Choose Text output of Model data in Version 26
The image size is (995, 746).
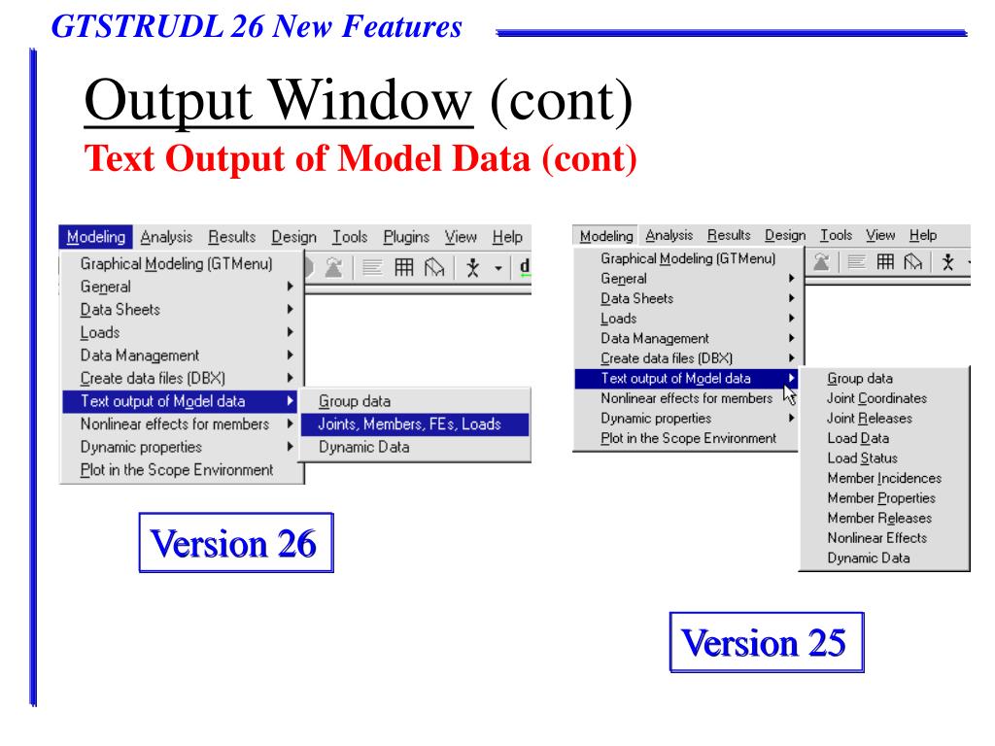182,401
